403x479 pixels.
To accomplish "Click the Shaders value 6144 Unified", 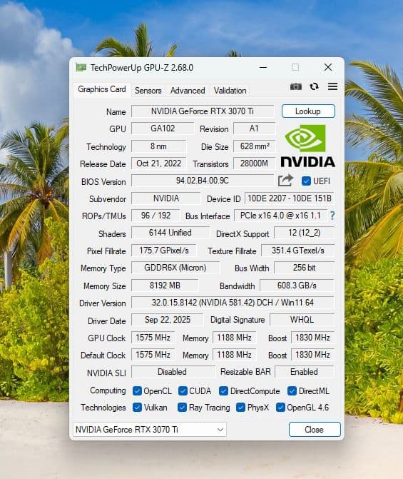I will [170, 233].
